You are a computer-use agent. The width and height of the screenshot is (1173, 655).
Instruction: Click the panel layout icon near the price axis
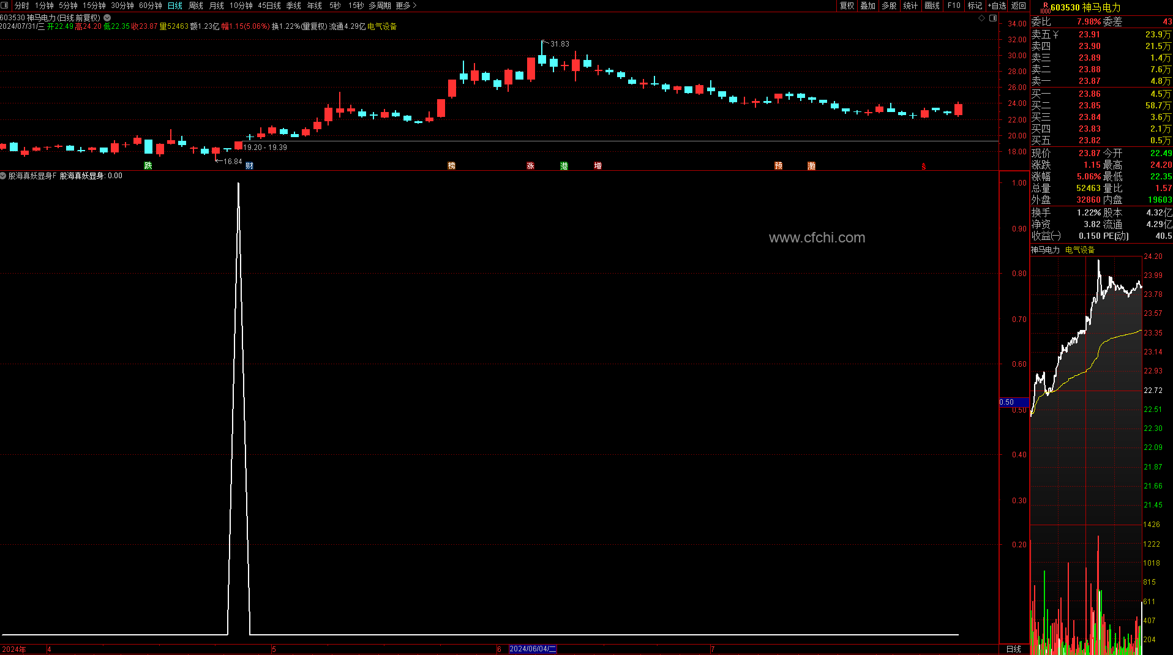[993, 18]
